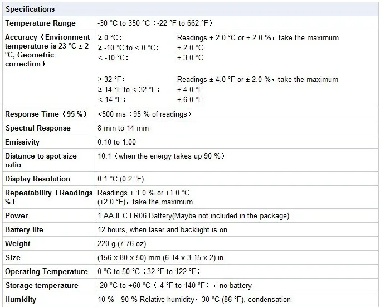Select the Temperature Range row label
Screen dimensions: 390x307
click(40, 23)
